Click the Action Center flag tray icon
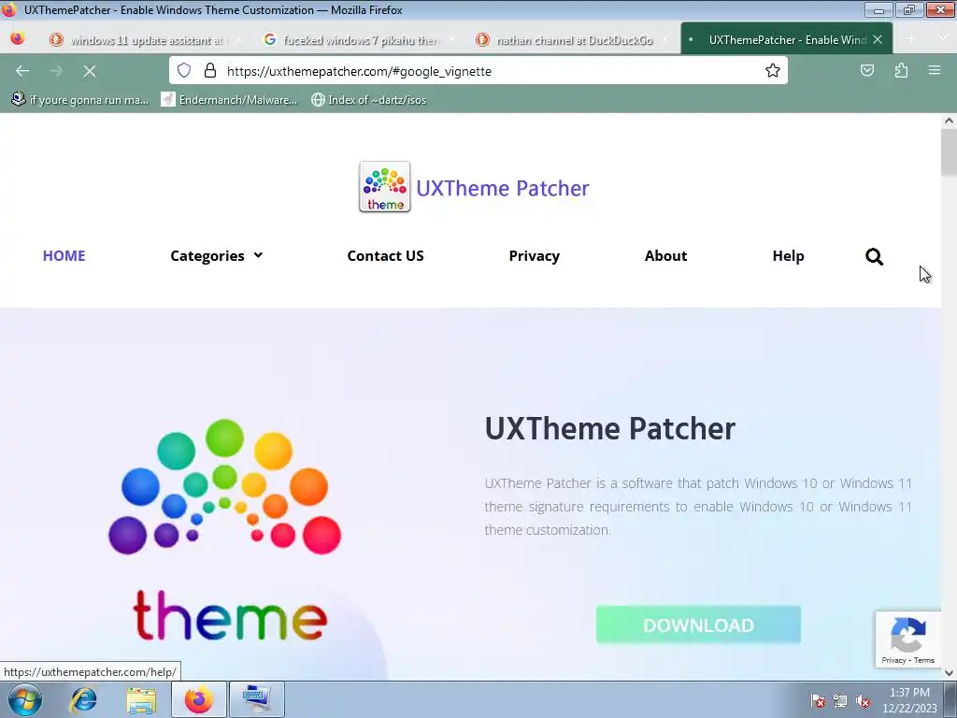This screenshot has height=718, width=957. (818, 701)
